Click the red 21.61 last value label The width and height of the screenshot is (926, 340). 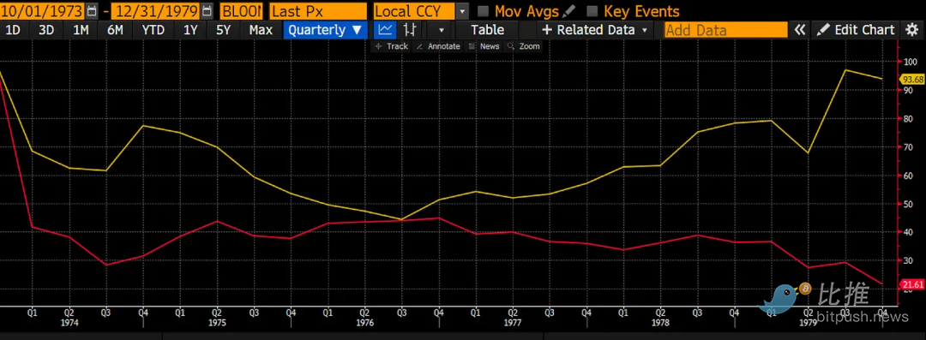click(x=912, y=284)
